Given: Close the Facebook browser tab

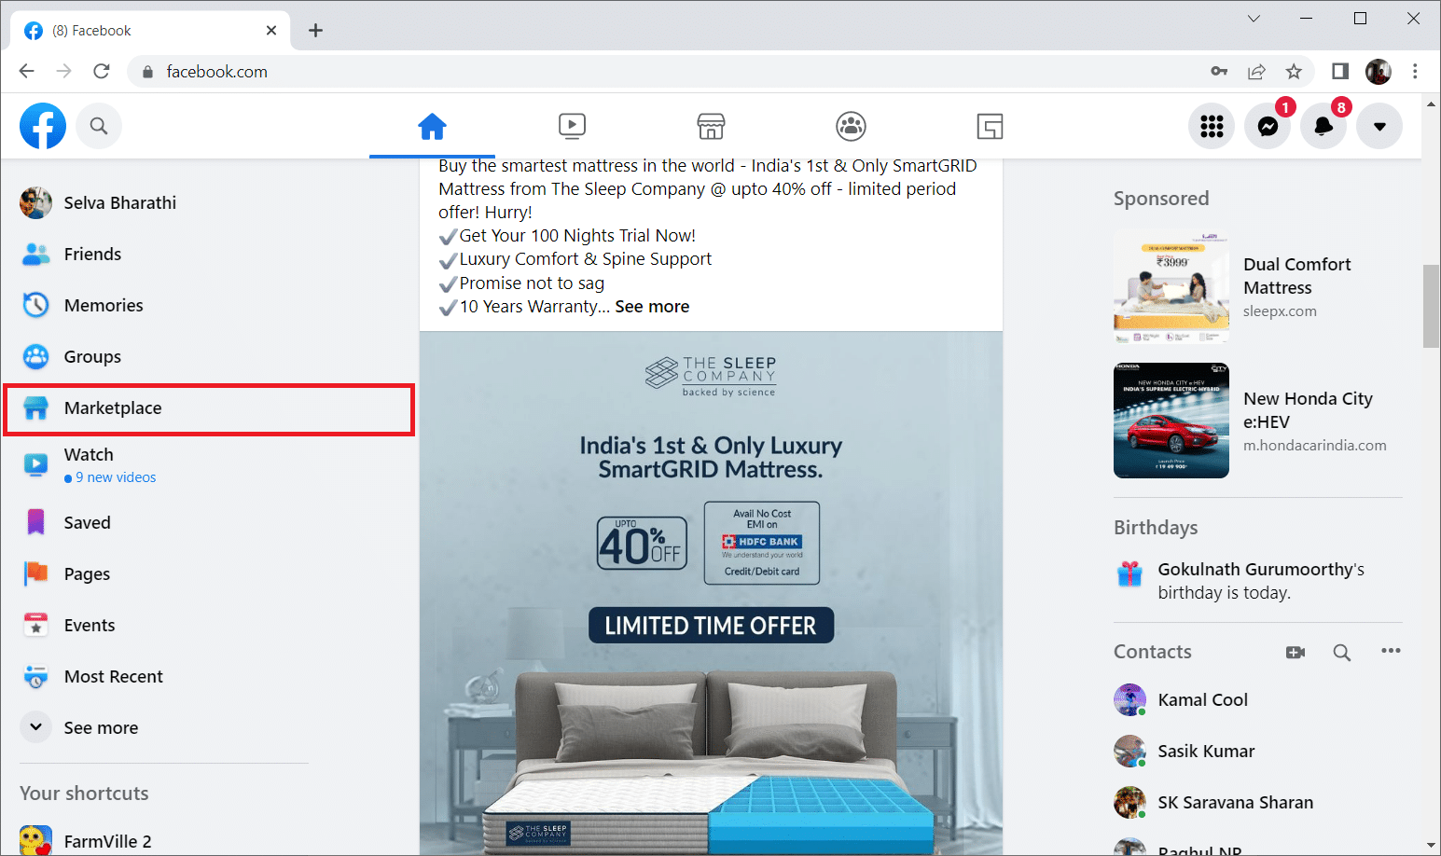Looking at the screenshot, I should pos(271,31).
